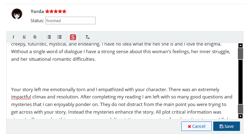Insert a bulleted list

click(60, 37)
